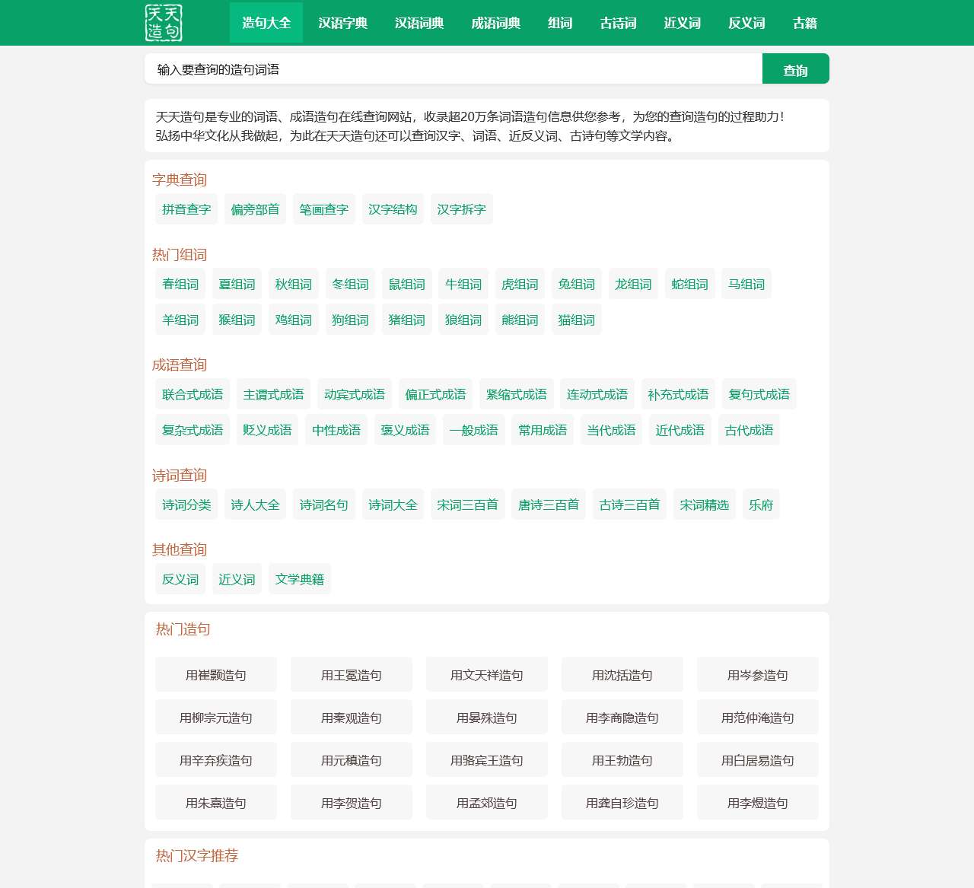Switch to the 成语词典 tab
This screenshot has width=974, height=888.
(495, 23)
